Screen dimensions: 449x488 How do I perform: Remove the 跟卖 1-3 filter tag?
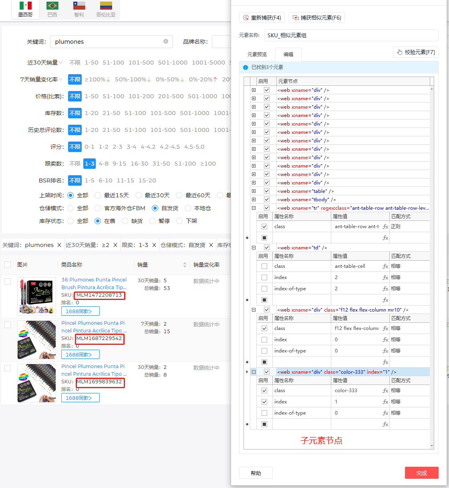point(154,245)
